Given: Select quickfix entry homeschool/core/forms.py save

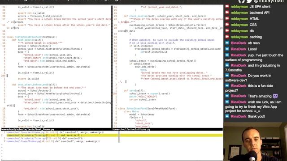Looking at the screenshot, I should (x=53, y=141).
